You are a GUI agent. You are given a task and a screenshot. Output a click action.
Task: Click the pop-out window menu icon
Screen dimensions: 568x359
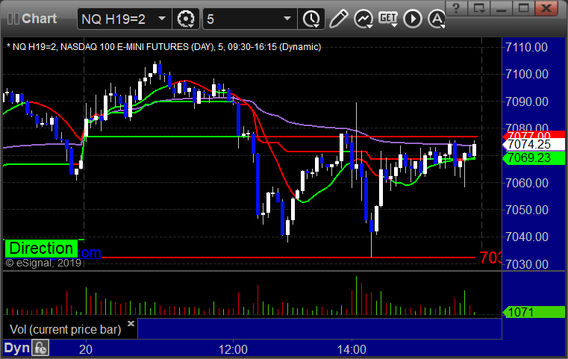click(479, 7)
